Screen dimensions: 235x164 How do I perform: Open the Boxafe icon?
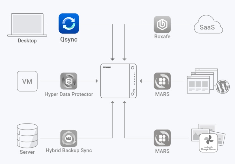click(x=162, y=24)
